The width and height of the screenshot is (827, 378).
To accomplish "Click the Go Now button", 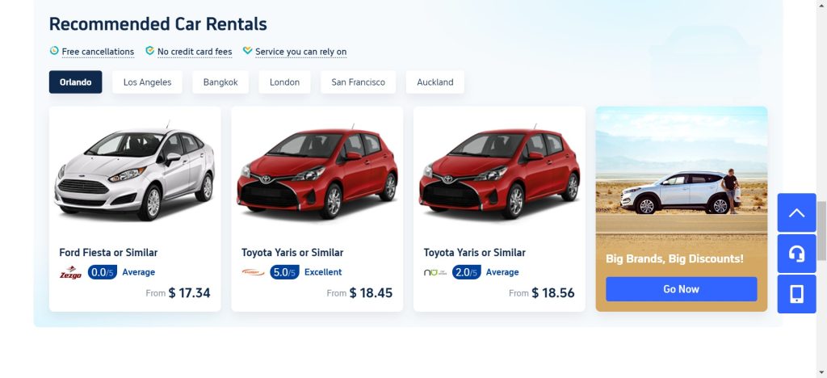I will coord(682,289).
